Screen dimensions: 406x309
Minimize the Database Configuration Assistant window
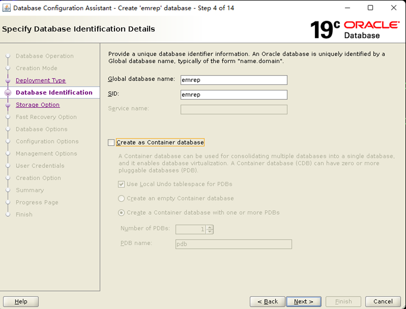(347, 8)
